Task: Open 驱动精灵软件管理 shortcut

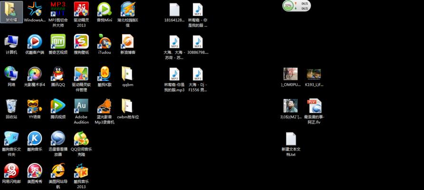Action: point(81,79)
